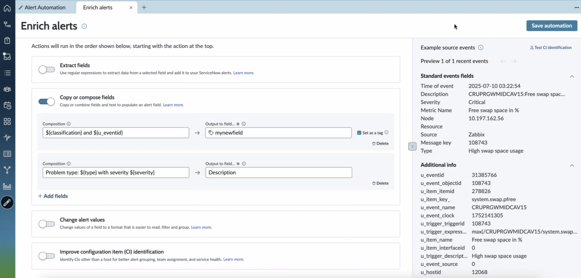Click info icon beside Example source events
Viewport: 581px width, 278px height.
point(481,48)
